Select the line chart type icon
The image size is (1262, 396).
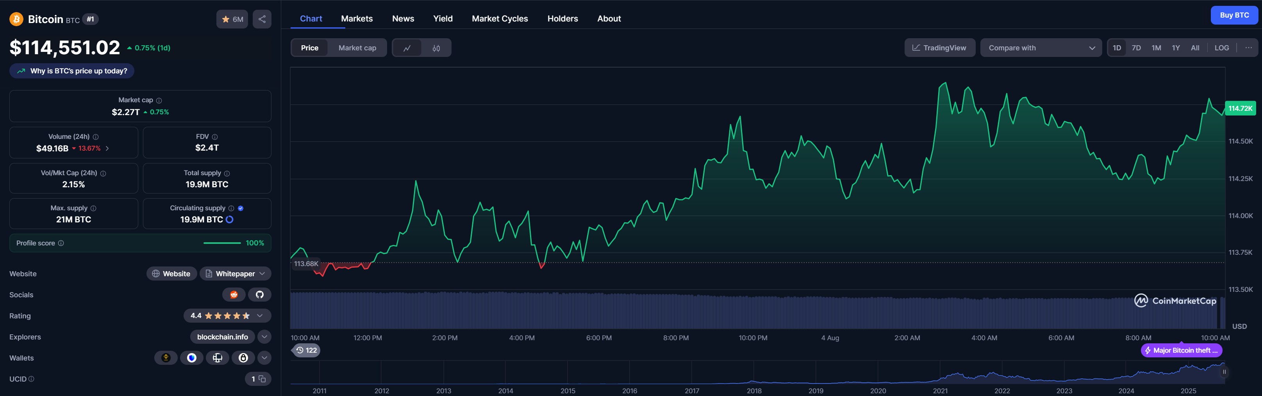click(407, 48)
